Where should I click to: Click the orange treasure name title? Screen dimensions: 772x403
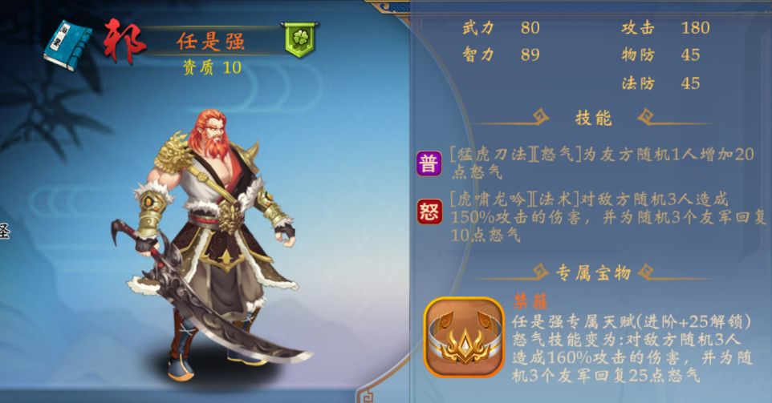point(530,301)
